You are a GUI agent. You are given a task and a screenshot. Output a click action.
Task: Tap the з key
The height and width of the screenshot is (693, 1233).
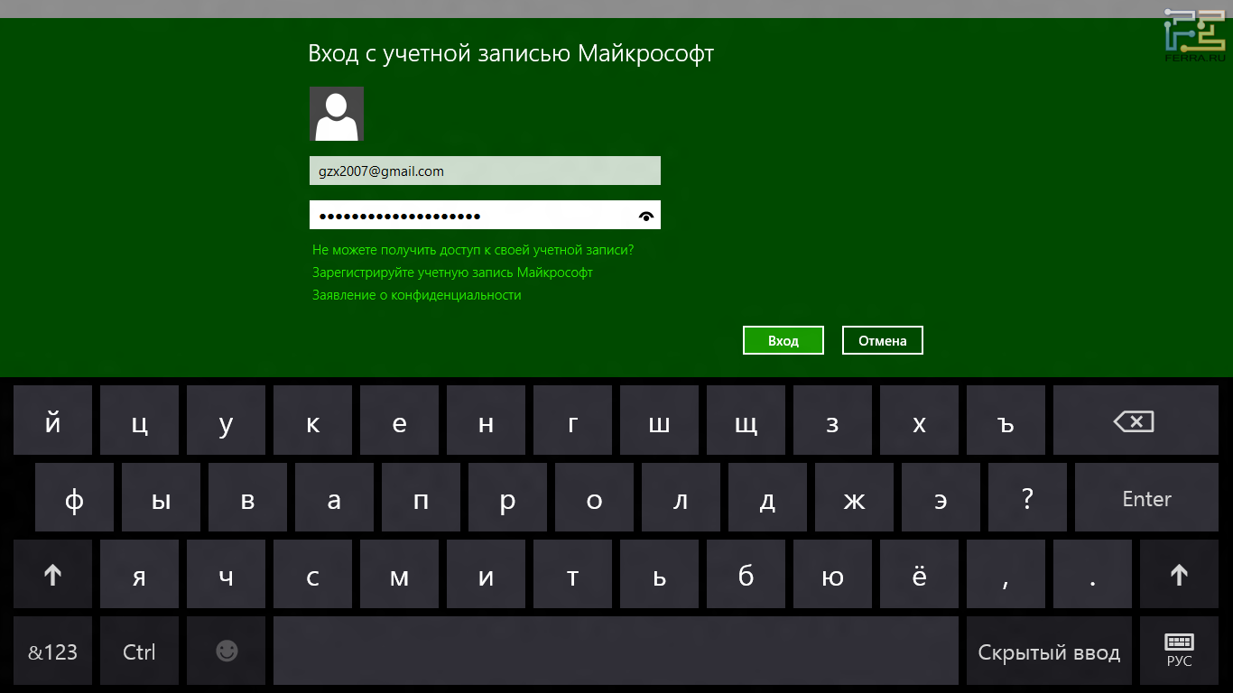pos(832,420)
